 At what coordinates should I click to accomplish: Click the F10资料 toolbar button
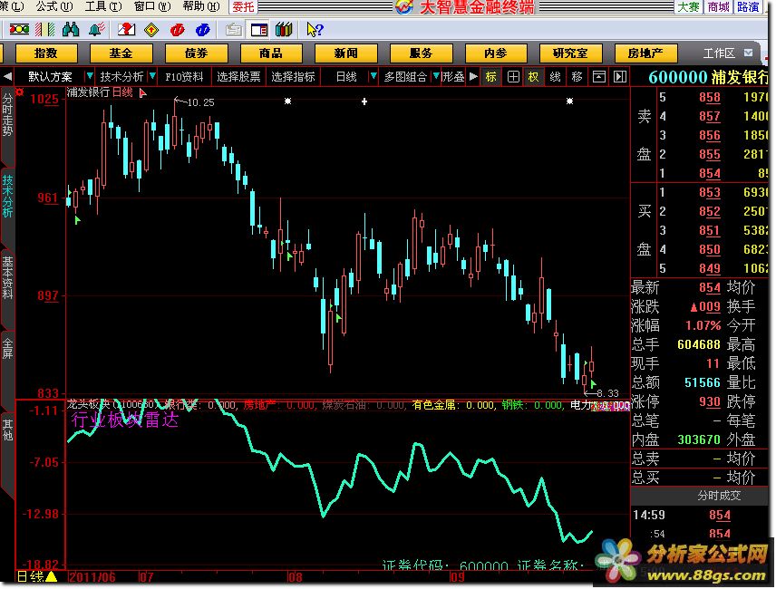coord(184,77)
